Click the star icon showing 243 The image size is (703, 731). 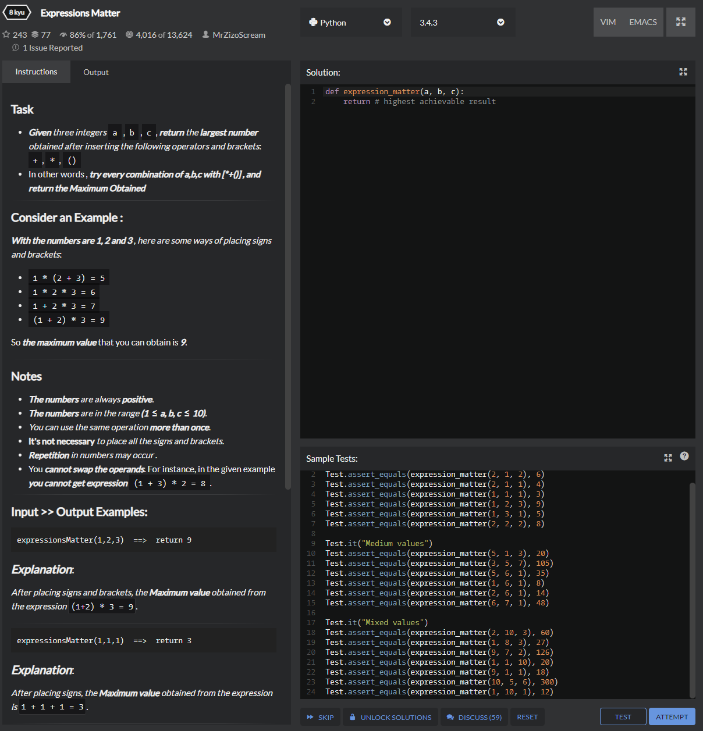point(6,35)
